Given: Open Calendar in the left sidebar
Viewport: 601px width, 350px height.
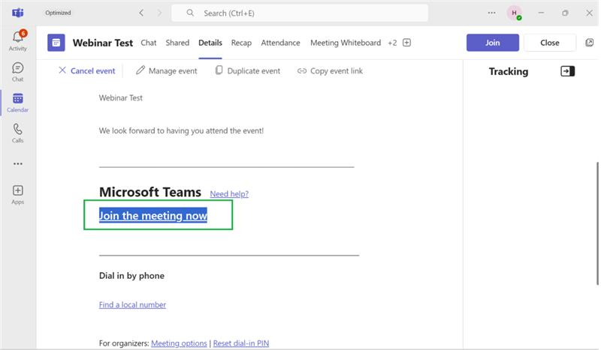Looking at the screenshot, I should [17, 103].
